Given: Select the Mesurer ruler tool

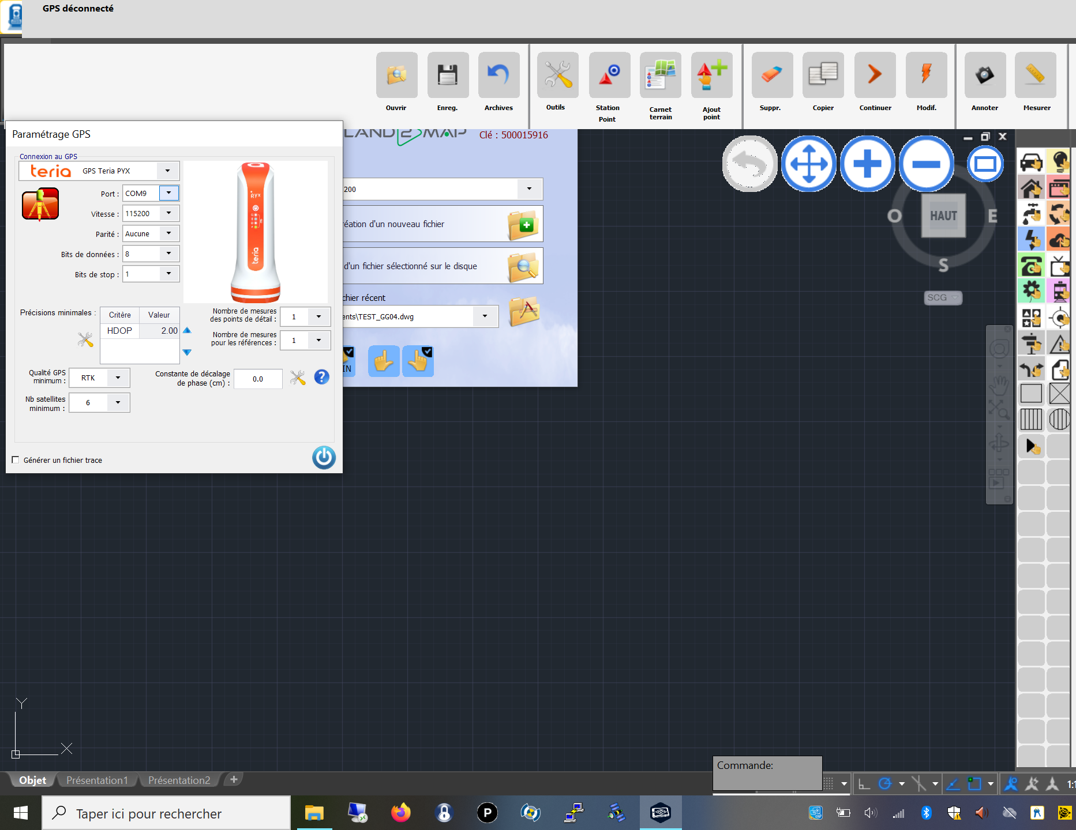Looking at the screenshot, I should [x=1036, y=76].
